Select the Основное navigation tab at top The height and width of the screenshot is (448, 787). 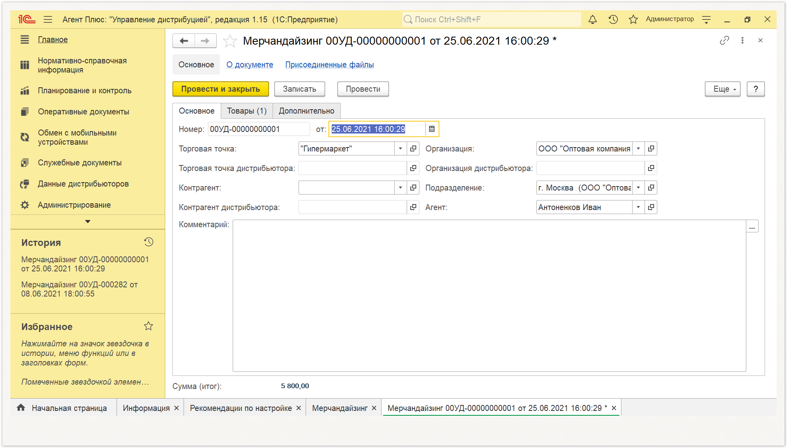pyautogui.click(x=196, y=65)
